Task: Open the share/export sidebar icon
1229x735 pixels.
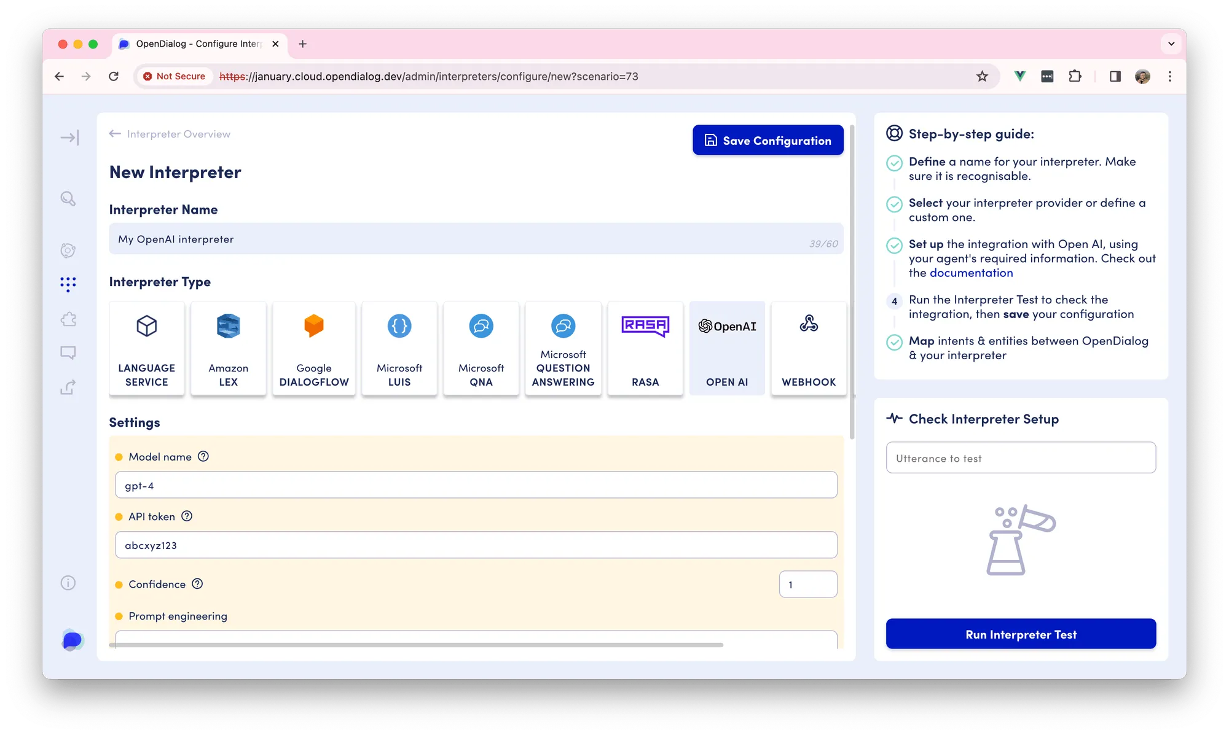Action: pos(68,387)
